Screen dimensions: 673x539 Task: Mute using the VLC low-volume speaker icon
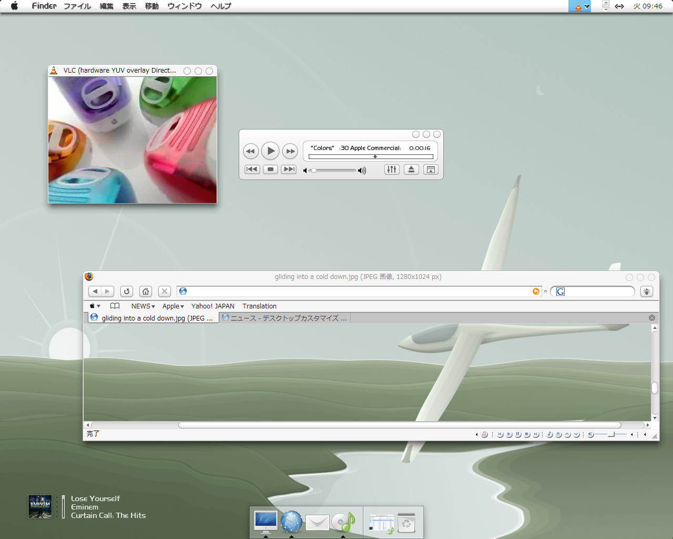[305, 171]
